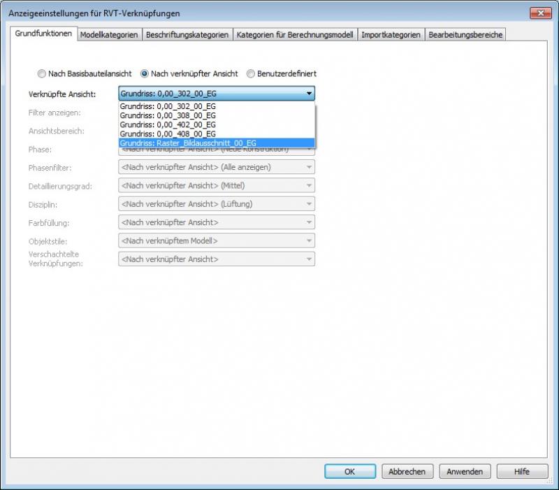Choose 'Grundriss: 0,00_408_00_EG' list entry

168,134
